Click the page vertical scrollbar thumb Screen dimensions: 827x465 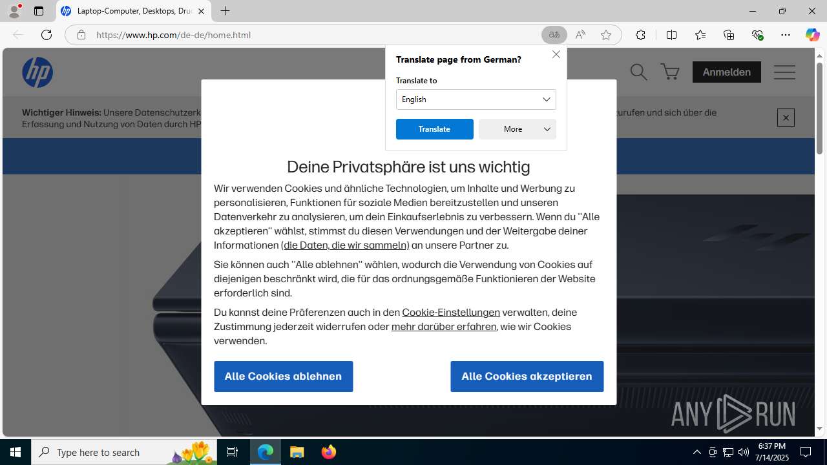tap(819, 108)
